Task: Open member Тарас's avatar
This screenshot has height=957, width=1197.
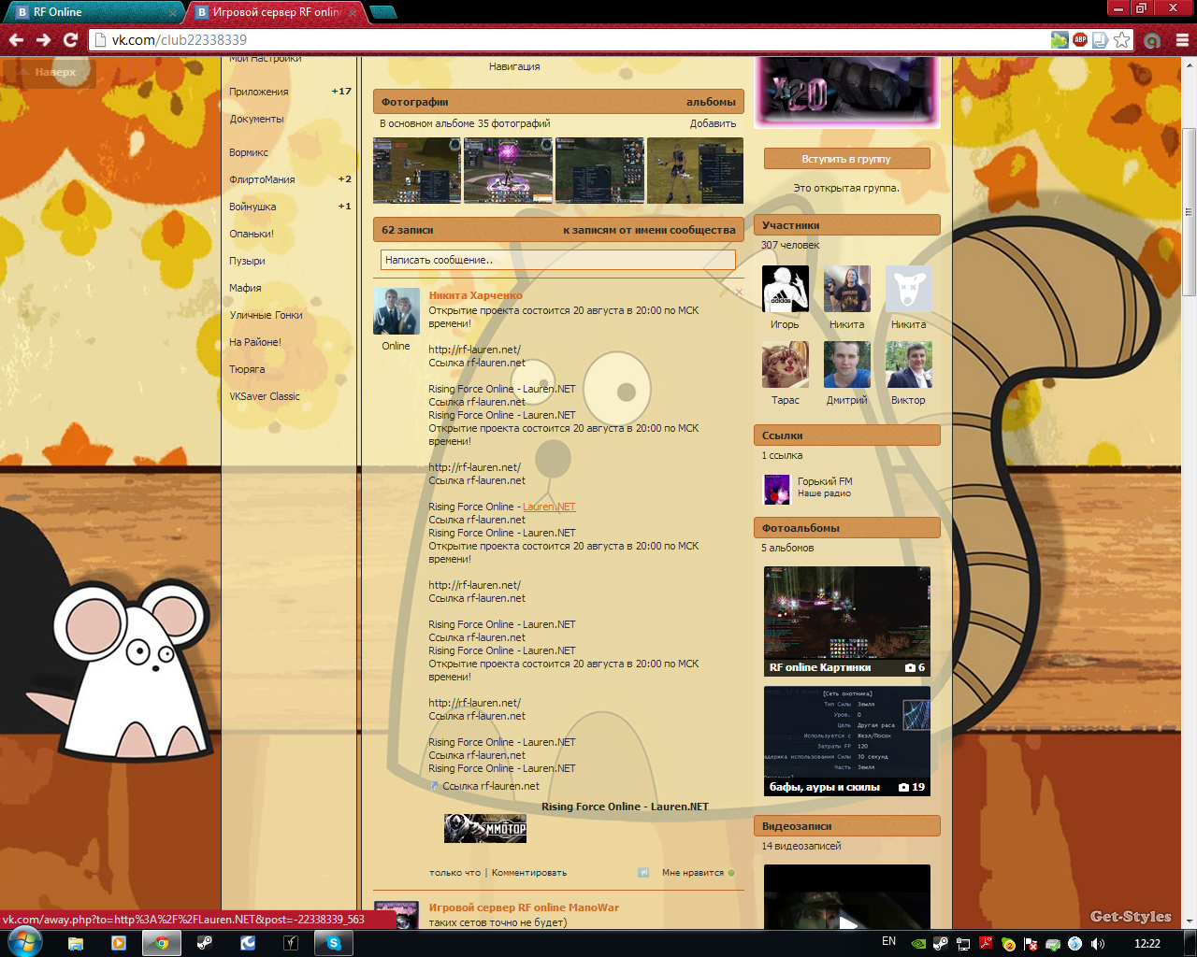Action: pos(786,364)
